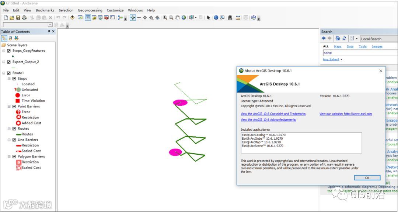Screen dimensions: 398x212
Task: Select the Identify tool
Action: [x=216, y=18]
